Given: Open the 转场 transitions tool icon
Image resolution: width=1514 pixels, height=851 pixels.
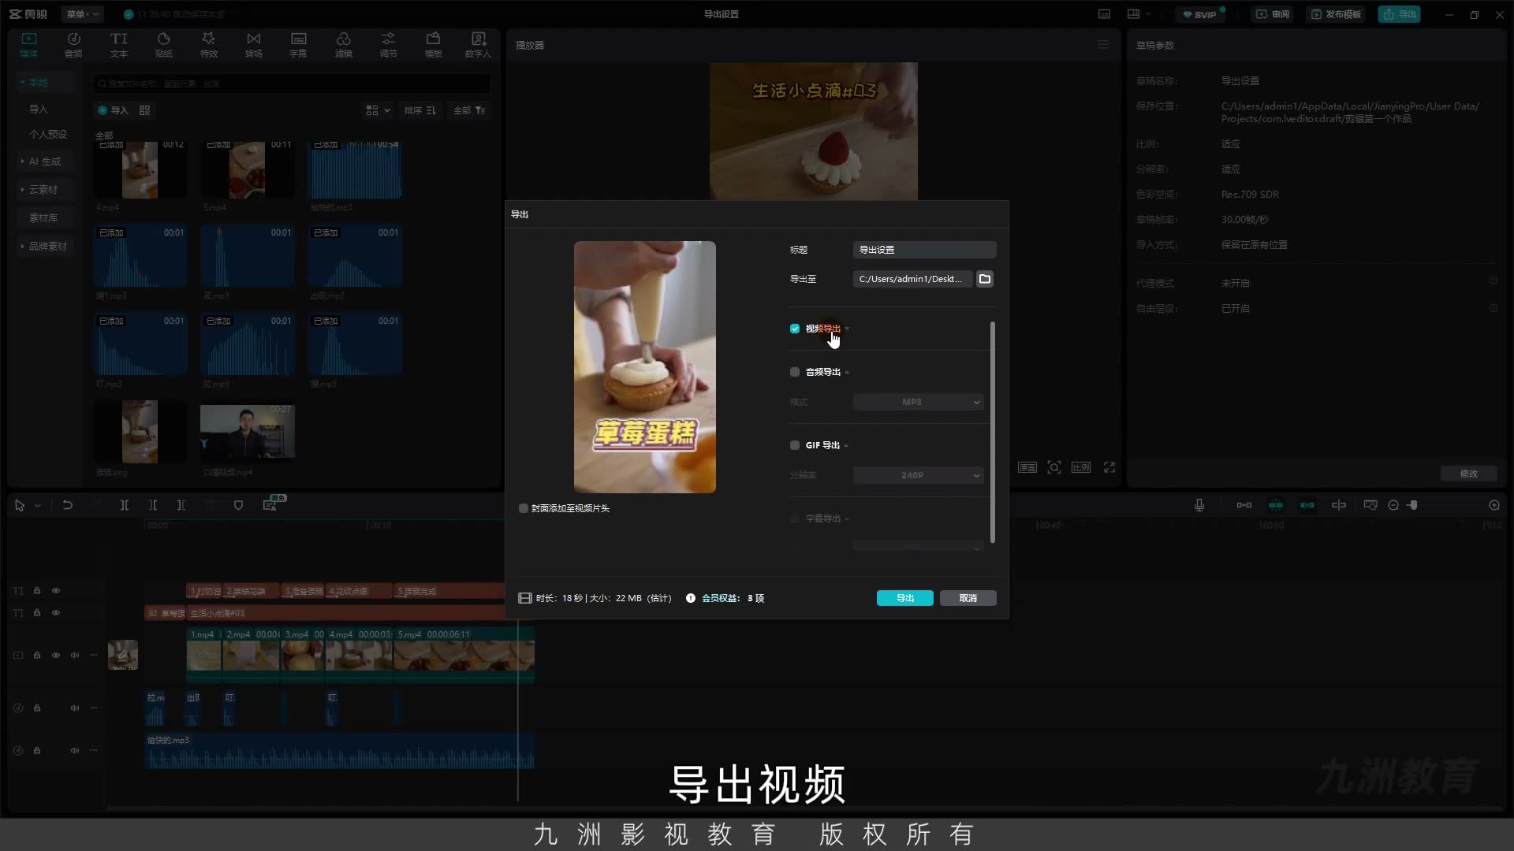Looking at the screenshot, I should pyautogui.click(x=253, y=44).
